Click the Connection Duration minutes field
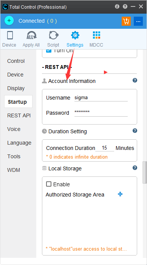 pos(105,148)
